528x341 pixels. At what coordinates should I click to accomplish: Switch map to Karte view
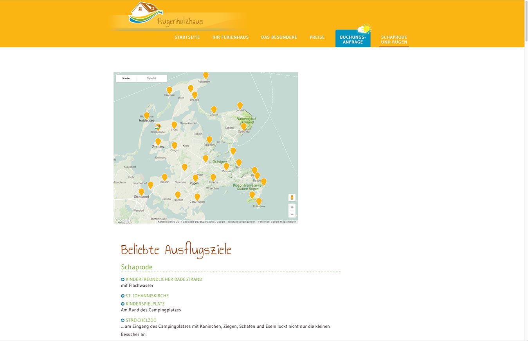click(126, 79)
